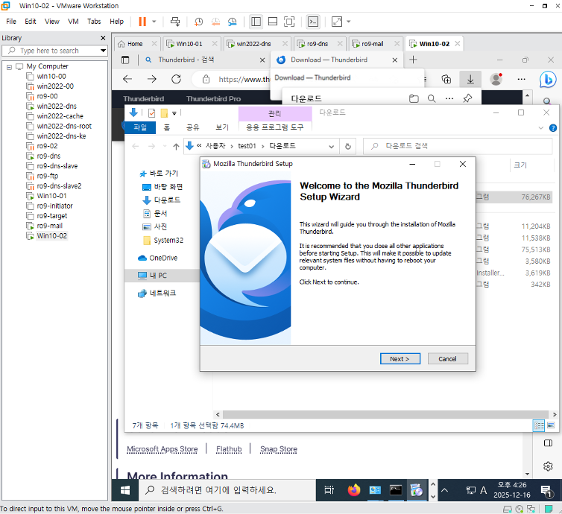The height and width of the screenshot is (514, 562).
Task: Select OneDrive in Explorer navigation pane
Action: coord(158,258)
